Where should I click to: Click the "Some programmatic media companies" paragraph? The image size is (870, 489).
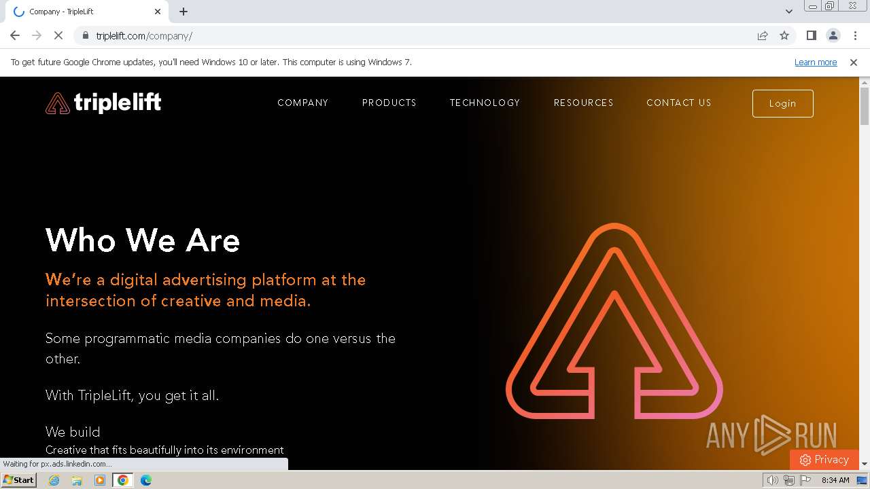[220, 348]
